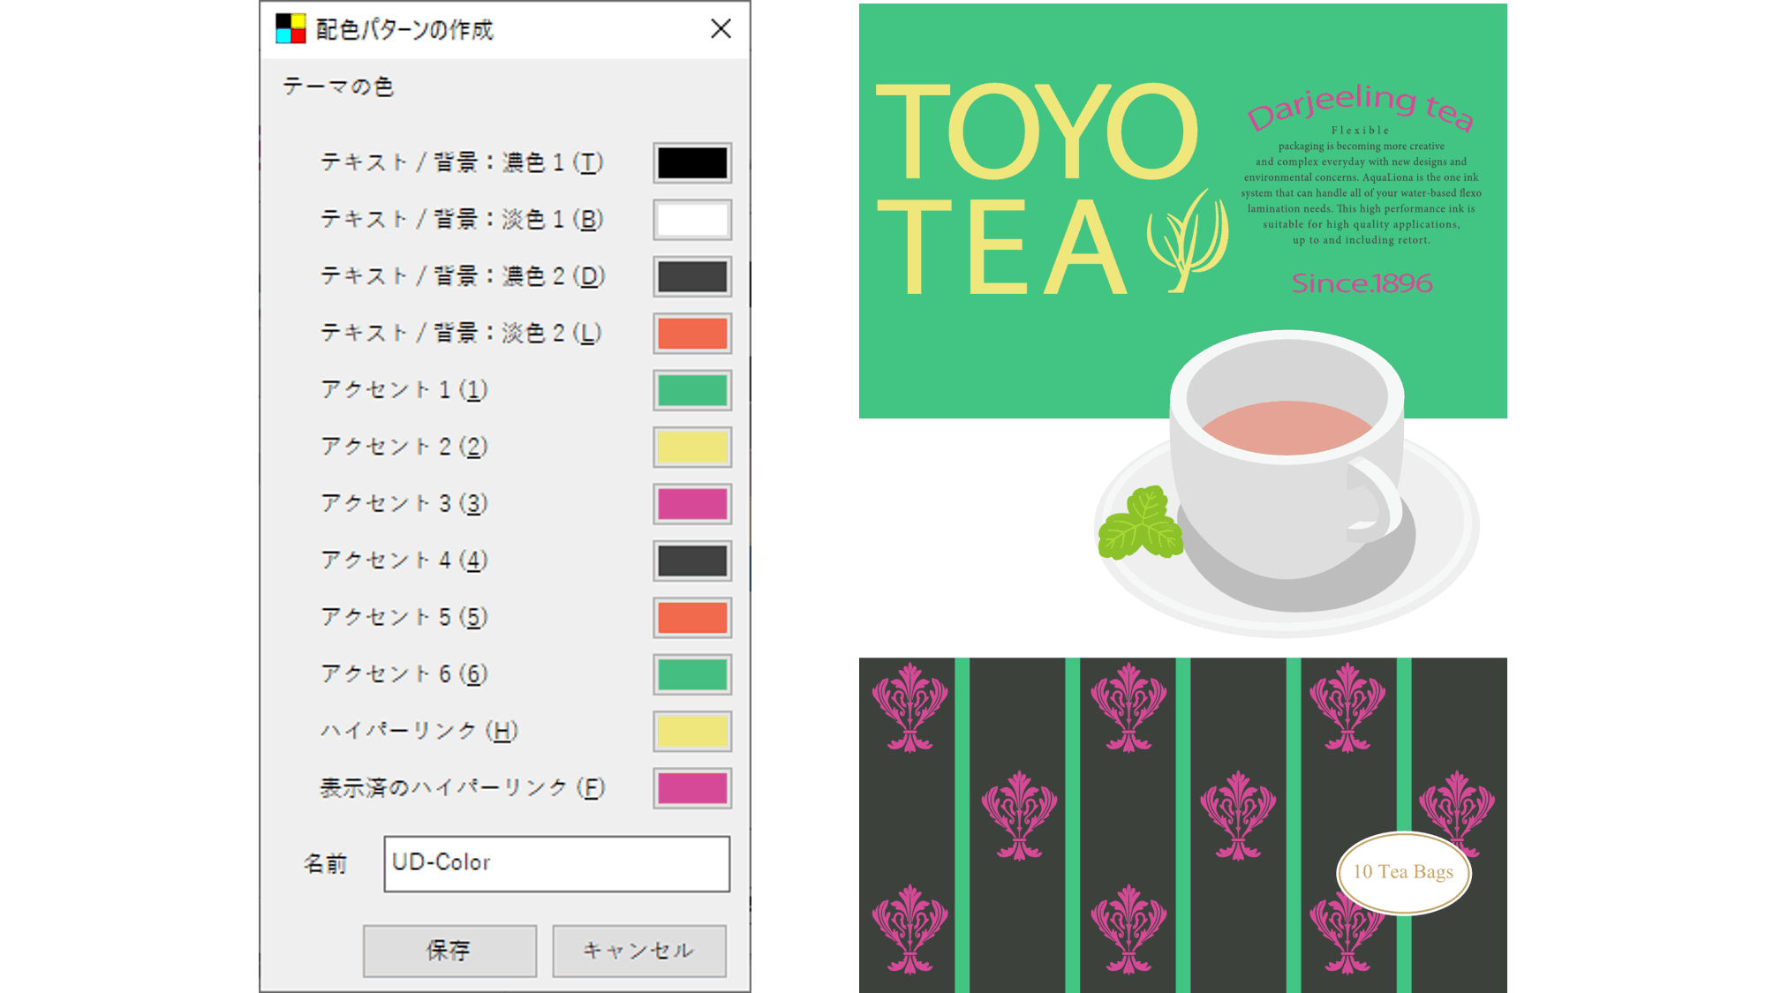Image resolution: width=1766 pixels, height=993 pixels.
Task: Click the Darjeeling tea curved text
Action: point(1361,107)
